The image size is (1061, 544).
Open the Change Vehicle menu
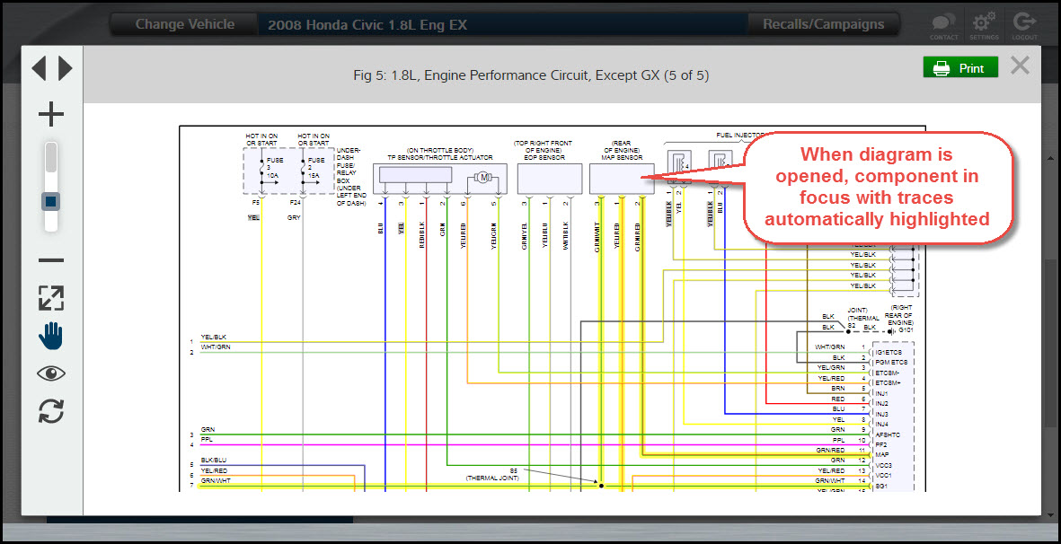(184, 24)
